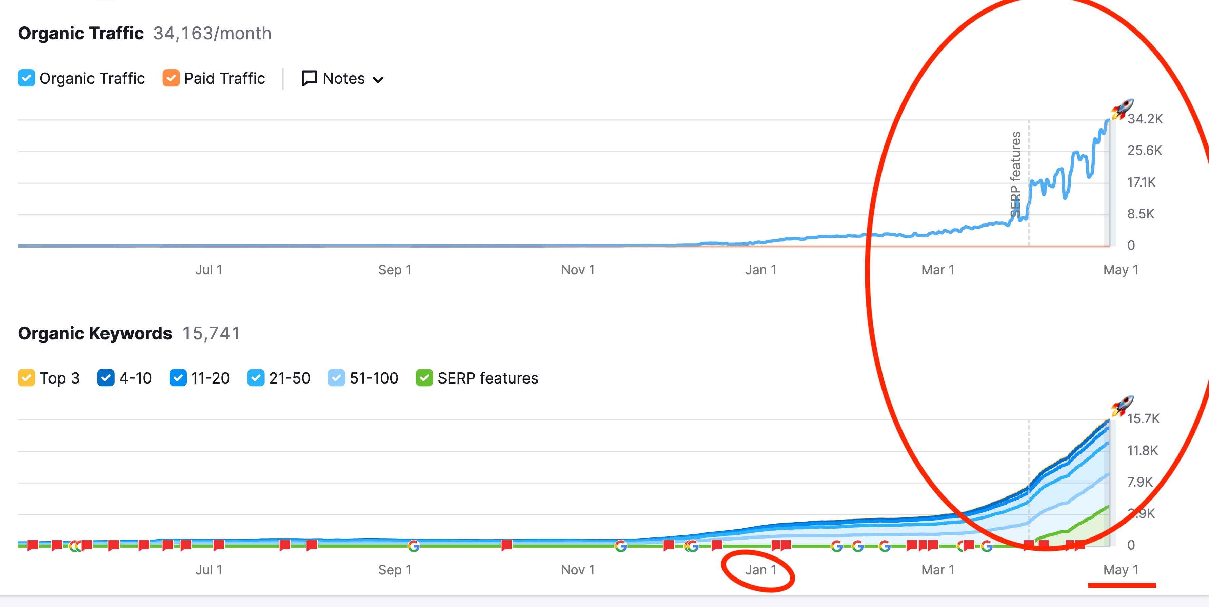Hide the 51-100 positions series
1209x607 pixels.
point(336,378)
